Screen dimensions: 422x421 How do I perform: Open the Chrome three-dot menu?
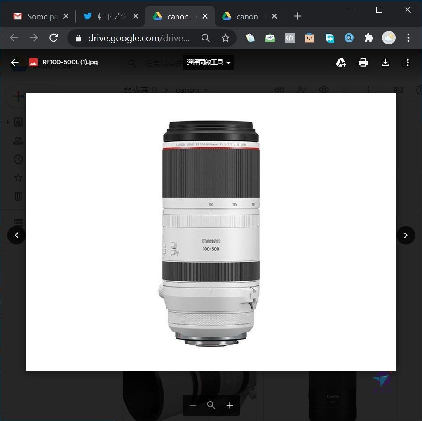tap(408, 38)
